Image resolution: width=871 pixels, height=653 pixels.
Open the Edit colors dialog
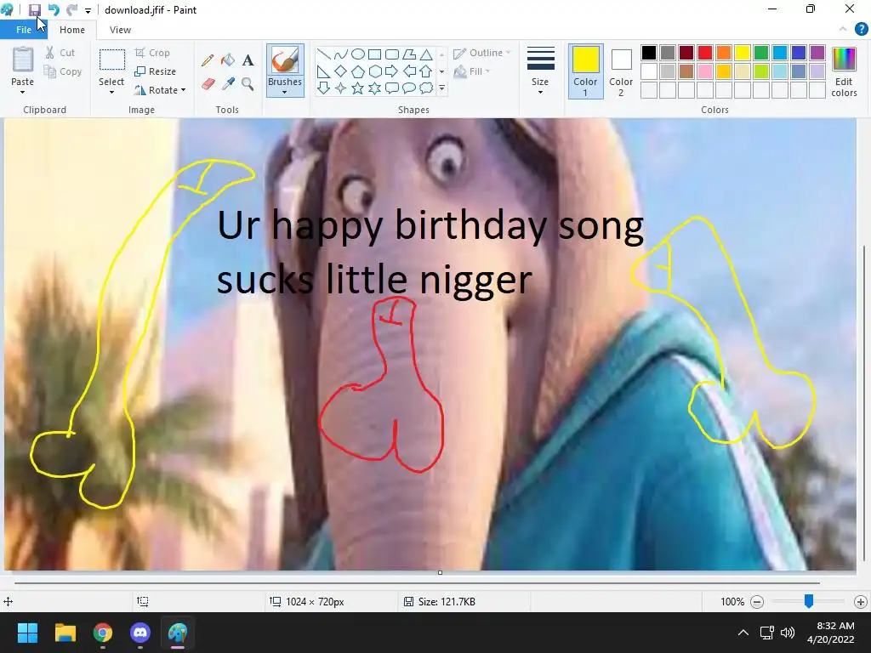(844, 71)
